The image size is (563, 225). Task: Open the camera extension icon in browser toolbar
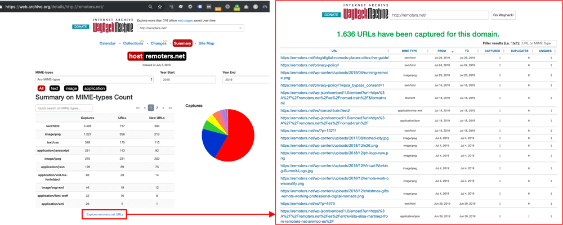point(247,6)
